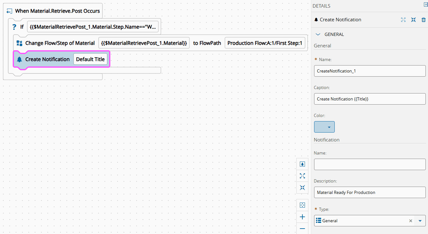
Task: Click the expand blocks icon on canvas toolbar
Action: pos(302,176)
